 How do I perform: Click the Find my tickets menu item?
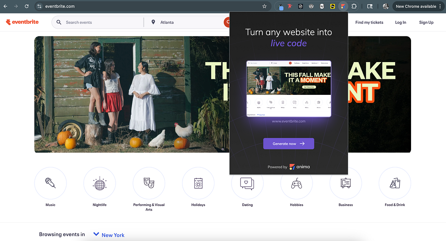[369, 22]
